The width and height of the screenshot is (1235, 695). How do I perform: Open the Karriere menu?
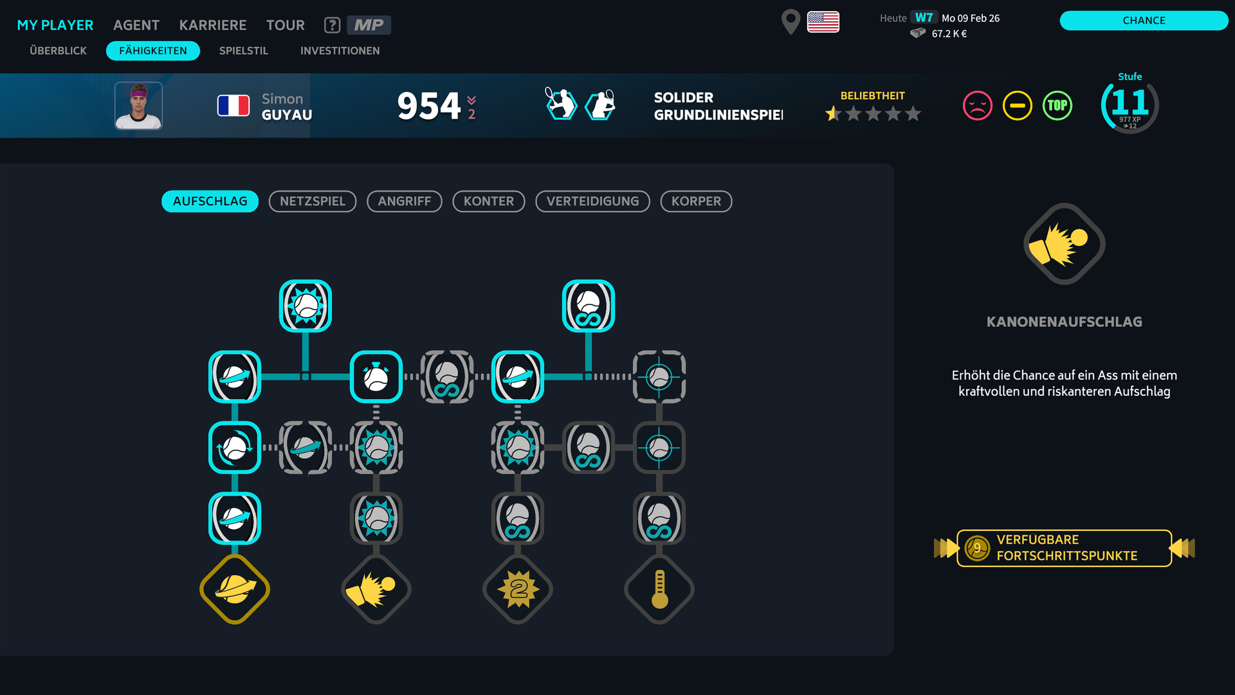pyautogui.click(x=213, y=25)
